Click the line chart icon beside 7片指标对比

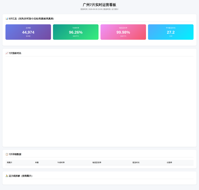7,53
